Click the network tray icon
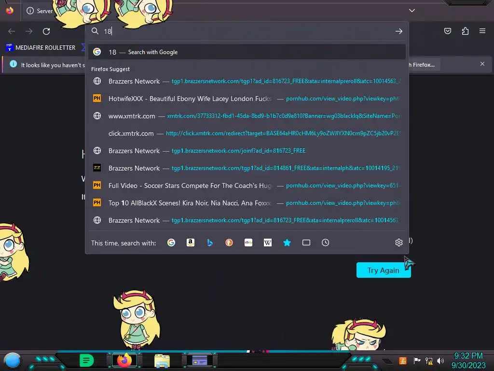 [x=428, y=361]
